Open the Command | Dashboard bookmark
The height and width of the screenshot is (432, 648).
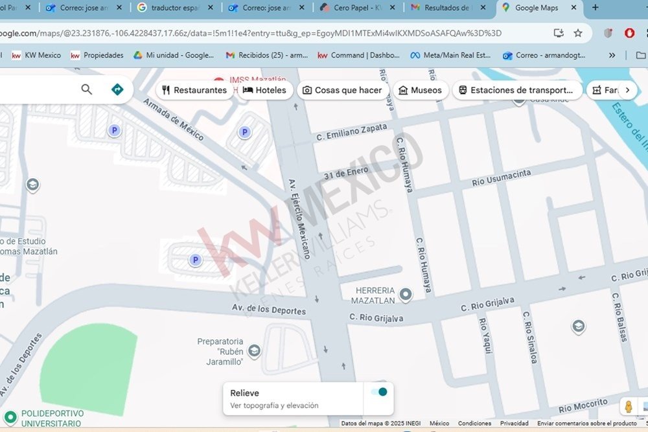tap(359, 55)
